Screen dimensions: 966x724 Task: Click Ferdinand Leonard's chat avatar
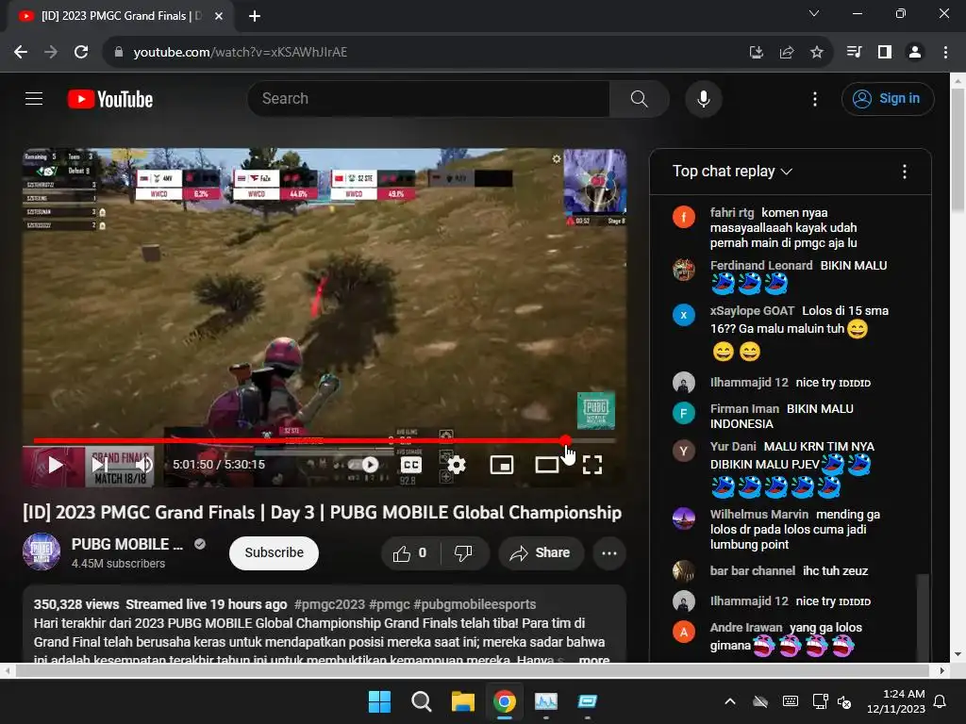pos(684,269)
